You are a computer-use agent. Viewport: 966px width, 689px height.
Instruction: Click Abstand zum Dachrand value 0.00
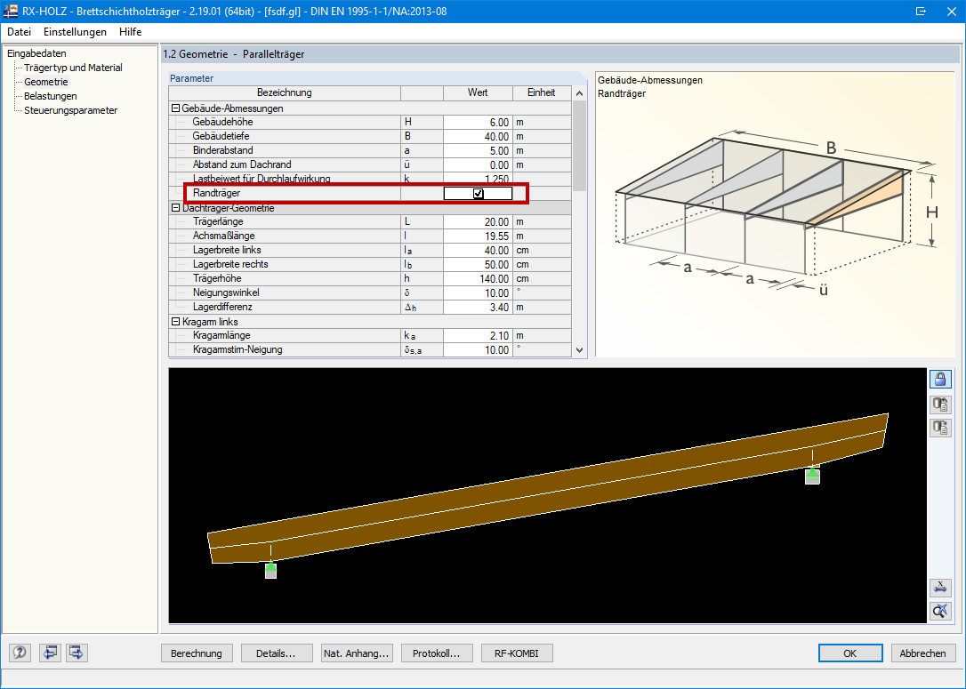tap(478, 165)
